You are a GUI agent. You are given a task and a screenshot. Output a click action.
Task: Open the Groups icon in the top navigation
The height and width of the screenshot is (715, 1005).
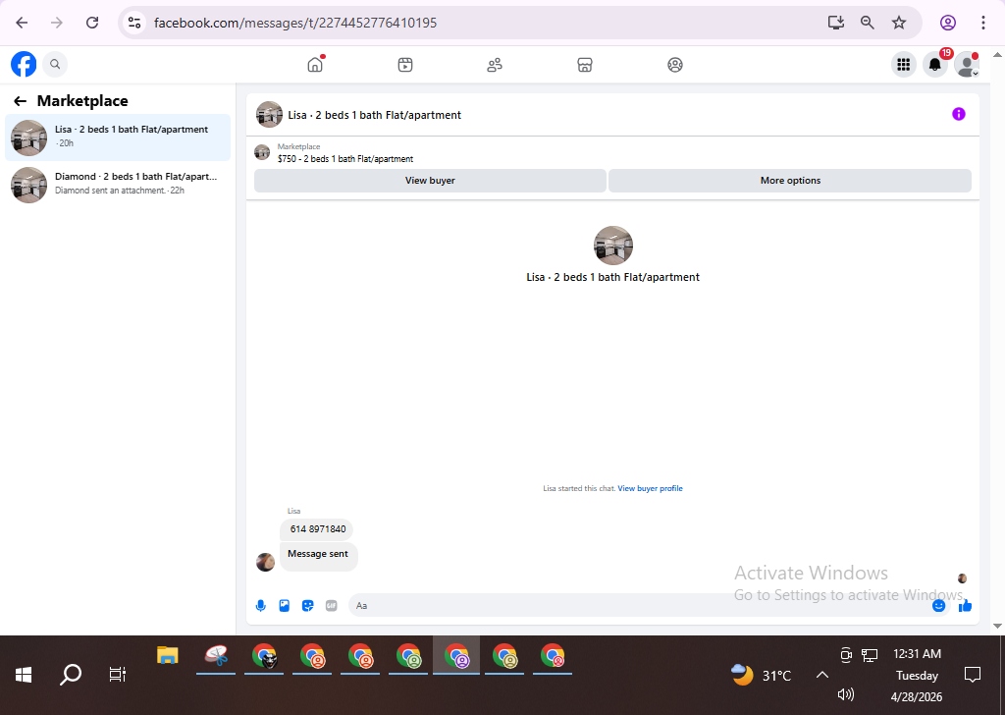coord(675,64)
